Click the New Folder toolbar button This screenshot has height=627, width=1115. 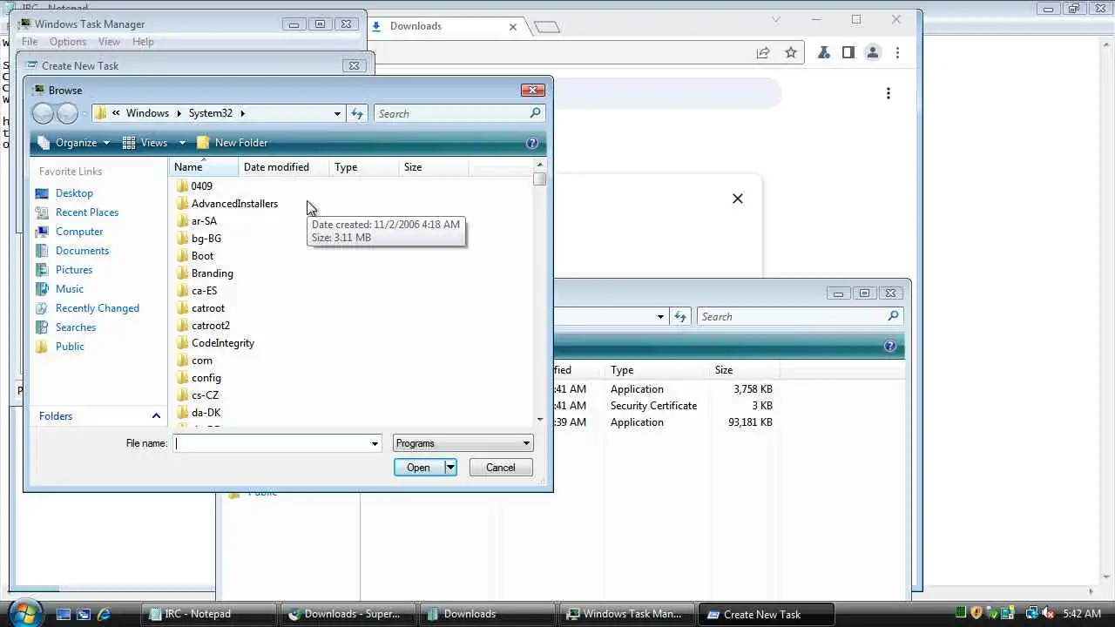232,143
